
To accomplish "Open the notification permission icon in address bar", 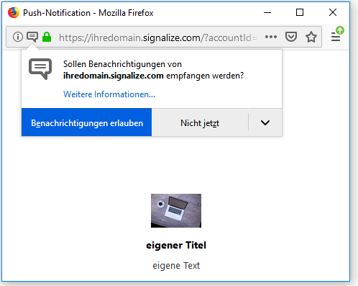I will coord(32,37).
